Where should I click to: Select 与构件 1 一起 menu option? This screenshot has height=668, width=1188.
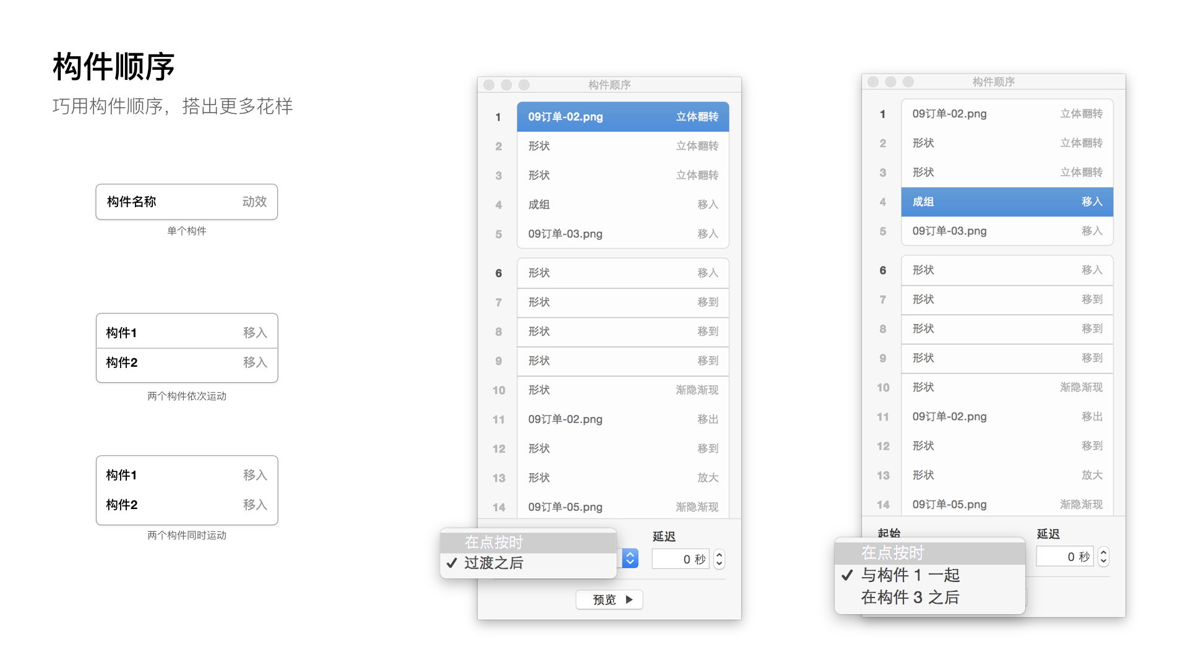pos(910,575)
